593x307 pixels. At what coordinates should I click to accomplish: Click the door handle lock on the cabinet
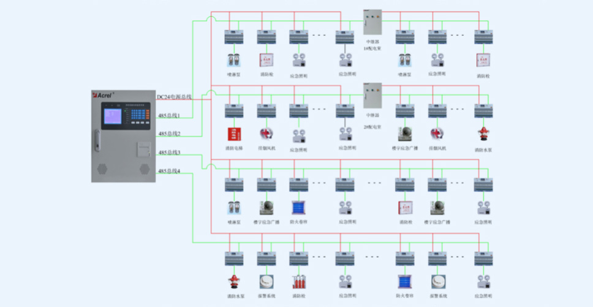click(x=97, y=140)
